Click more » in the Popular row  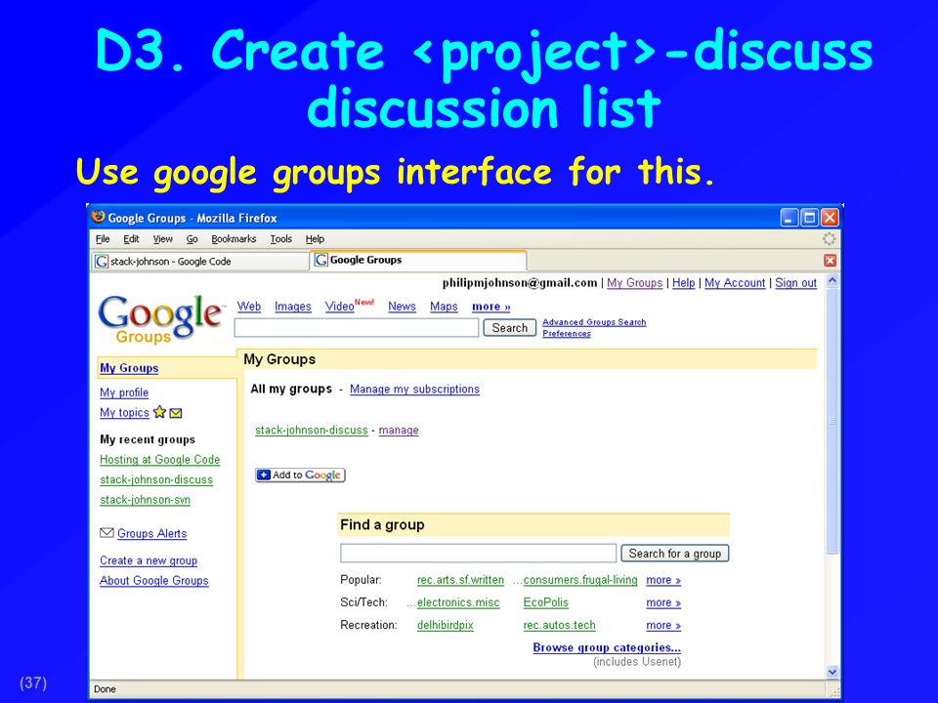(663, 580)
